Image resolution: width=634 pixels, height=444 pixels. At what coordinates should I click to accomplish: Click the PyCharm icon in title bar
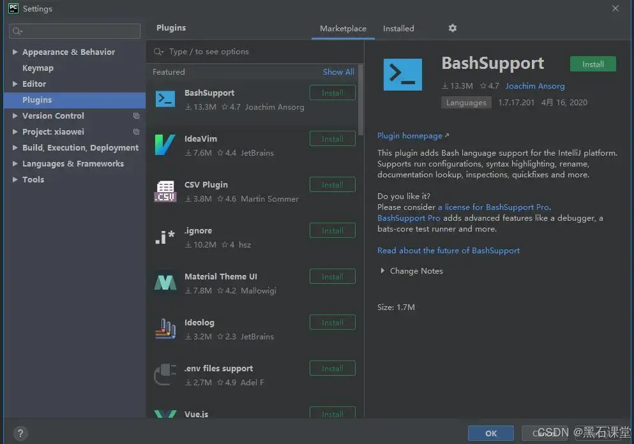pyautogui.click(x=13, y=8)
